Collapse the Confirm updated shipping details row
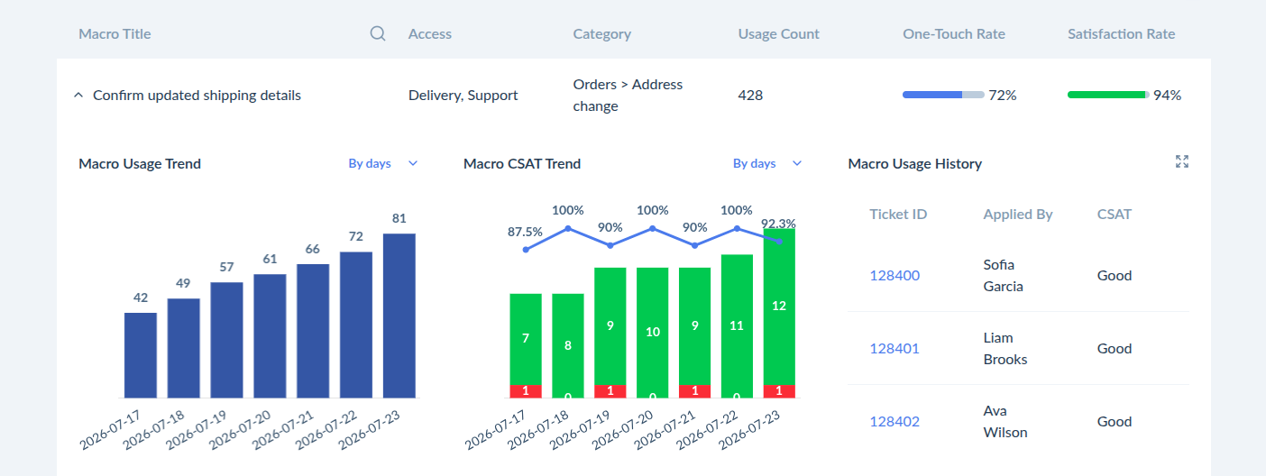 pos(78,95)
